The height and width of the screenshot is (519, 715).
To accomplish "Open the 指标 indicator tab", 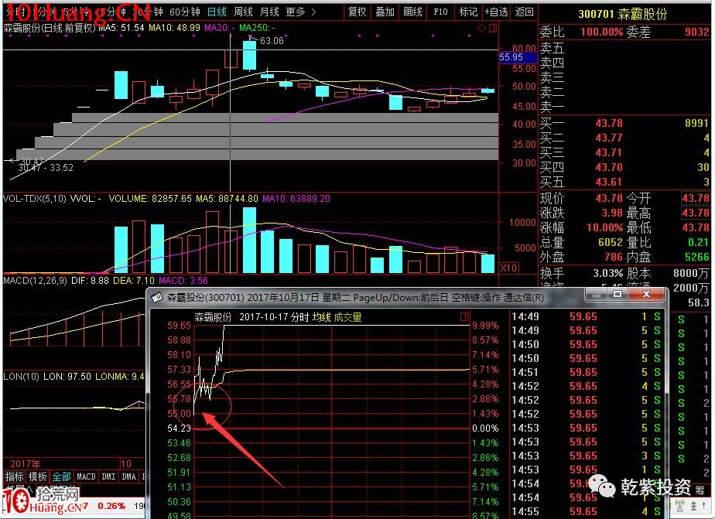I will tap(14, 476).
